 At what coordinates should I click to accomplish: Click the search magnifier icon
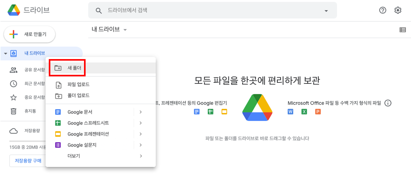pos(99,10)
